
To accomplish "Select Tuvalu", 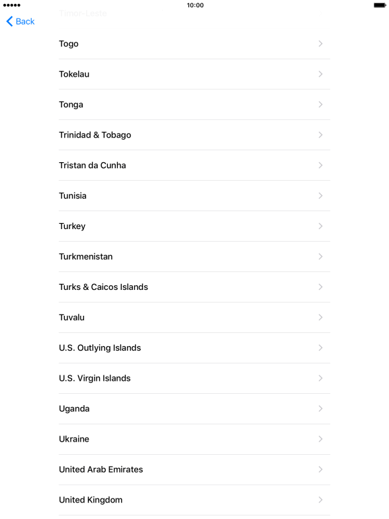I will 194,318.
